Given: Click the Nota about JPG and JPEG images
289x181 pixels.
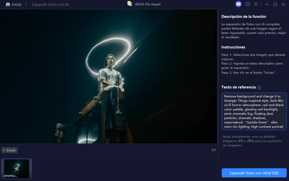Looking at the screenshot, I should 252,141.
